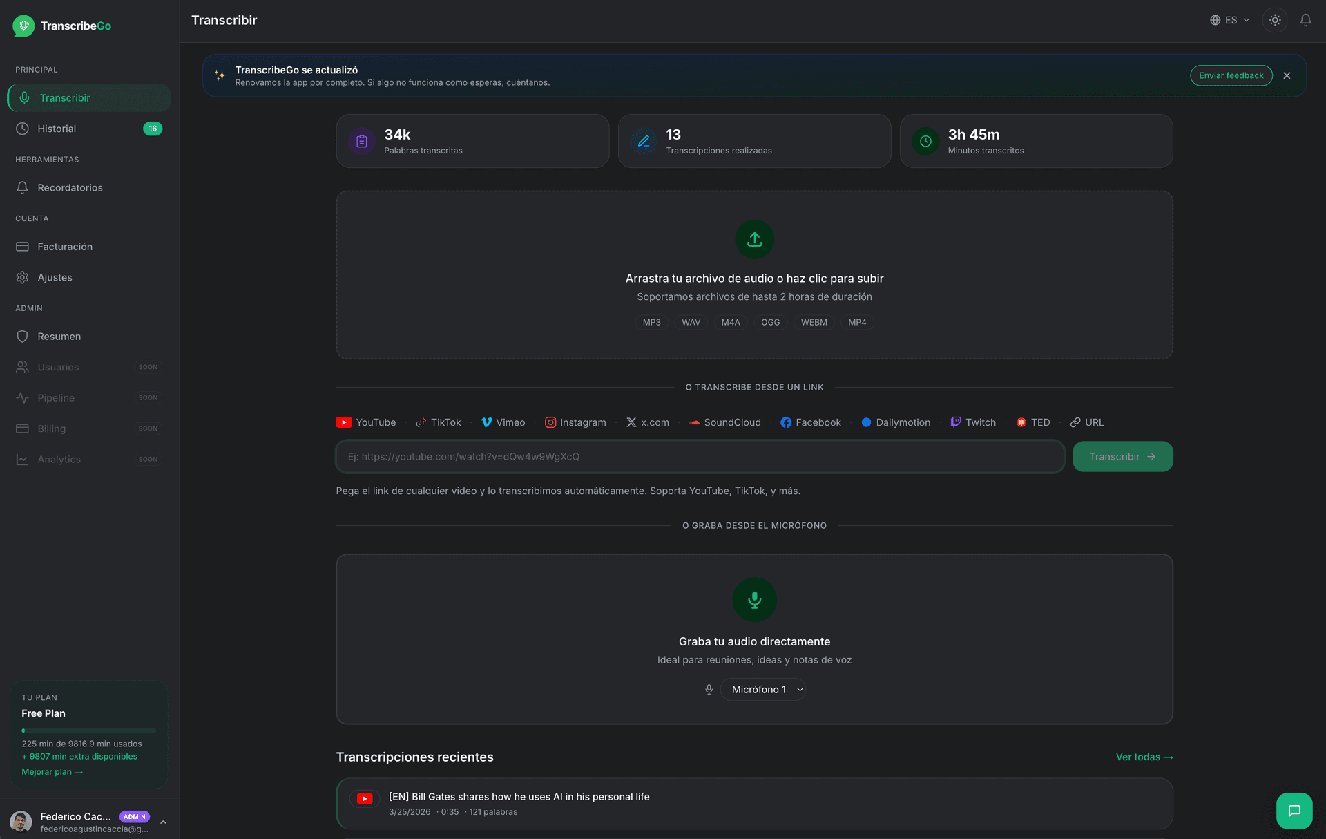
Task: Open the chat support bubble
Action: [1295, 810]
